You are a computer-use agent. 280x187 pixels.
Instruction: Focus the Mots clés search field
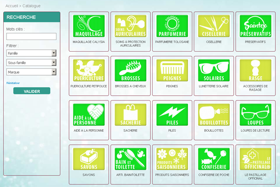point(31,36)
